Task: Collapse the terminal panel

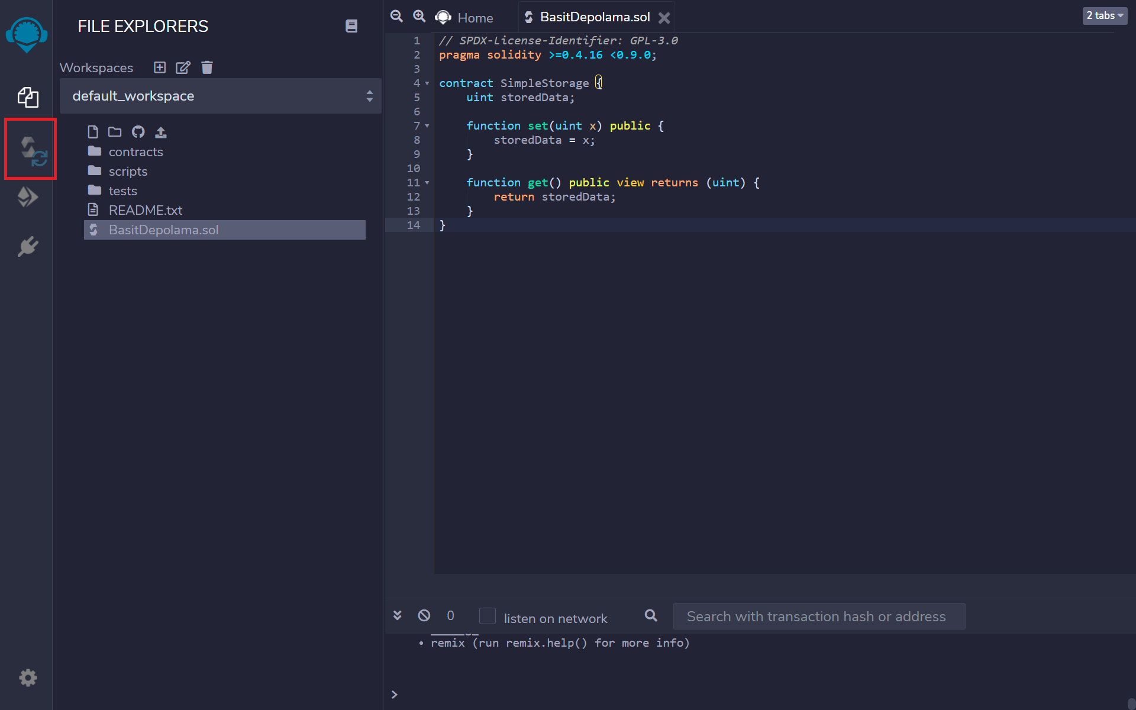Action: tap(398, 615)
